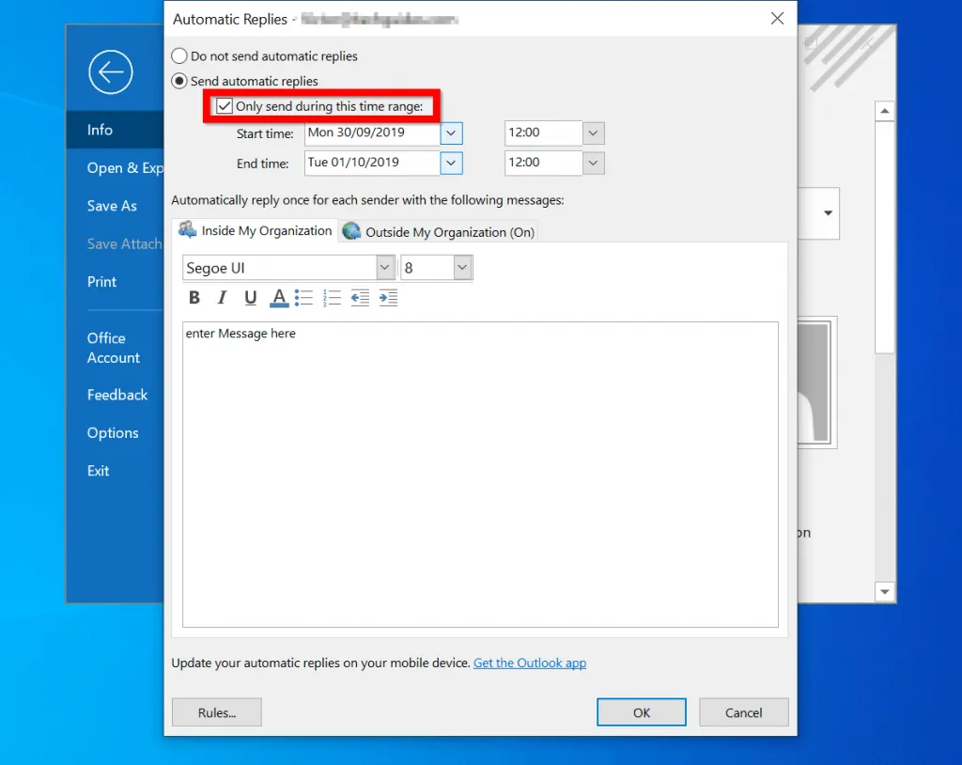Click inside the reply message text box
962x765 pixels.
[479, 470]
